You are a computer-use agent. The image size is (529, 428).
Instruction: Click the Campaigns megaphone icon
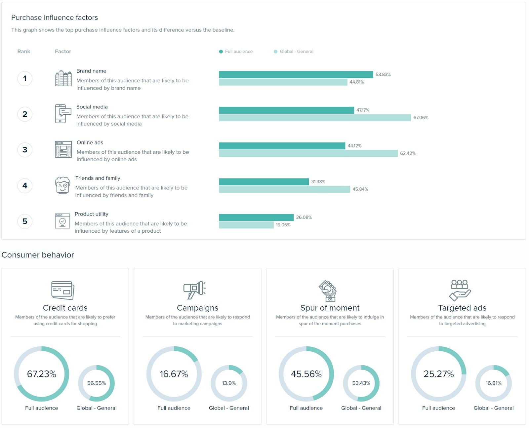pyautogui.click(x=195, y=290)
